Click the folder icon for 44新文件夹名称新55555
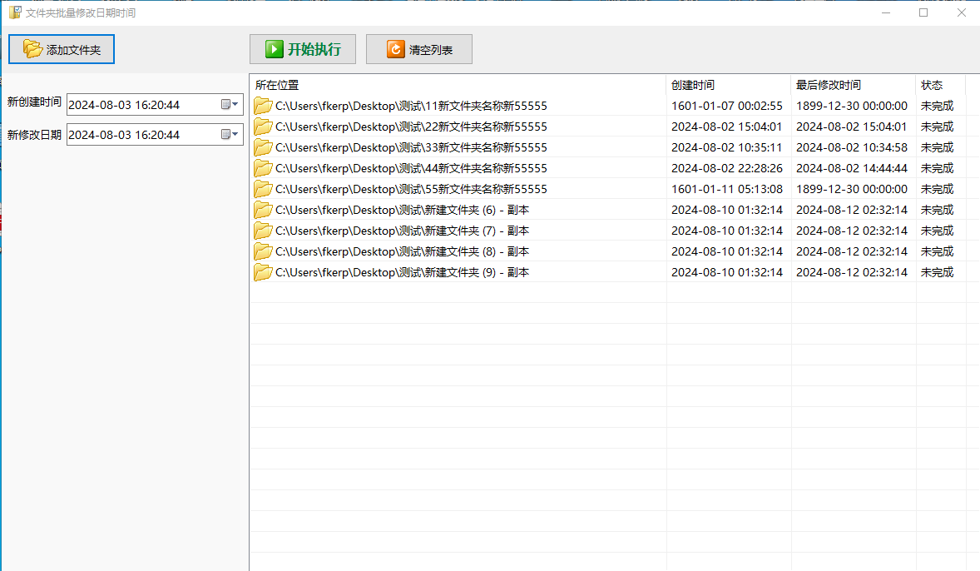Image resolution: width=980 pixels, height=571 pixels. click(x=263, y=168)
